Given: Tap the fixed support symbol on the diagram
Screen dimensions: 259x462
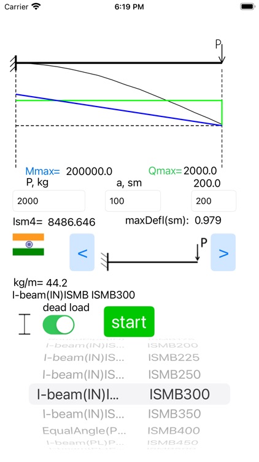Looking at the screenshot, I should [x=14, y=63].
